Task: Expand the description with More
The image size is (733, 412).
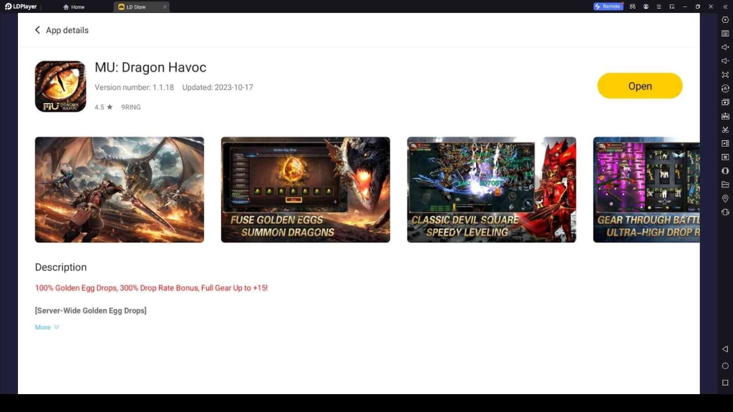Action: click(x=47, y=327)
